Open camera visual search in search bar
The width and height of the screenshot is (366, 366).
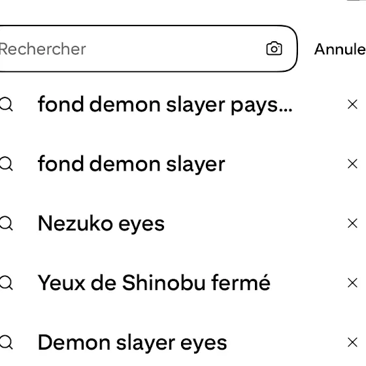274,48
